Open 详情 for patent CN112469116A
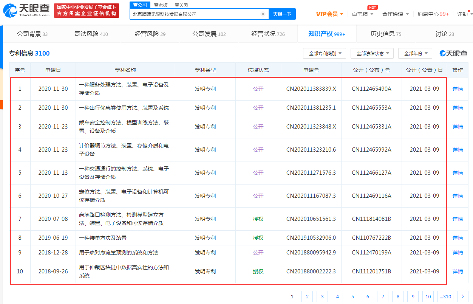Image resolution: width=473 pixels, height=304 pixels. point(458,196)
